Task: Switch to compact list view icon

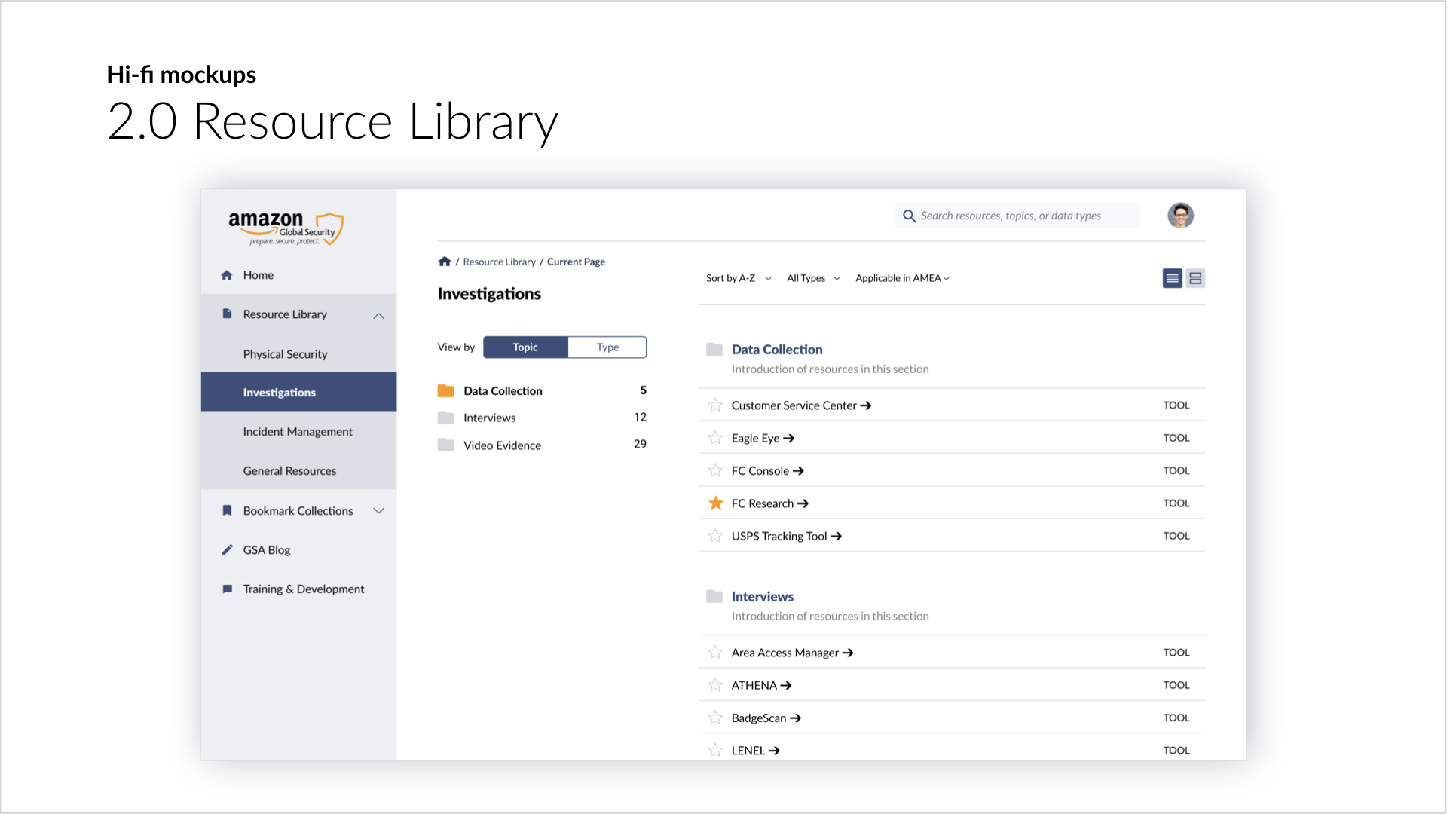Action: (1172, 278)
